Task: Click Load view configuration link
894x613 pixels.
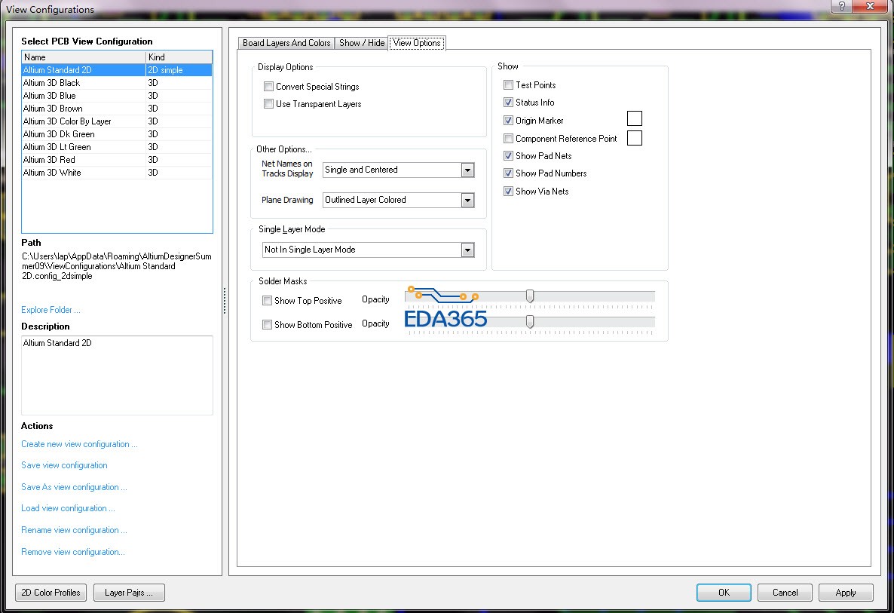Action: pos(68,508)
